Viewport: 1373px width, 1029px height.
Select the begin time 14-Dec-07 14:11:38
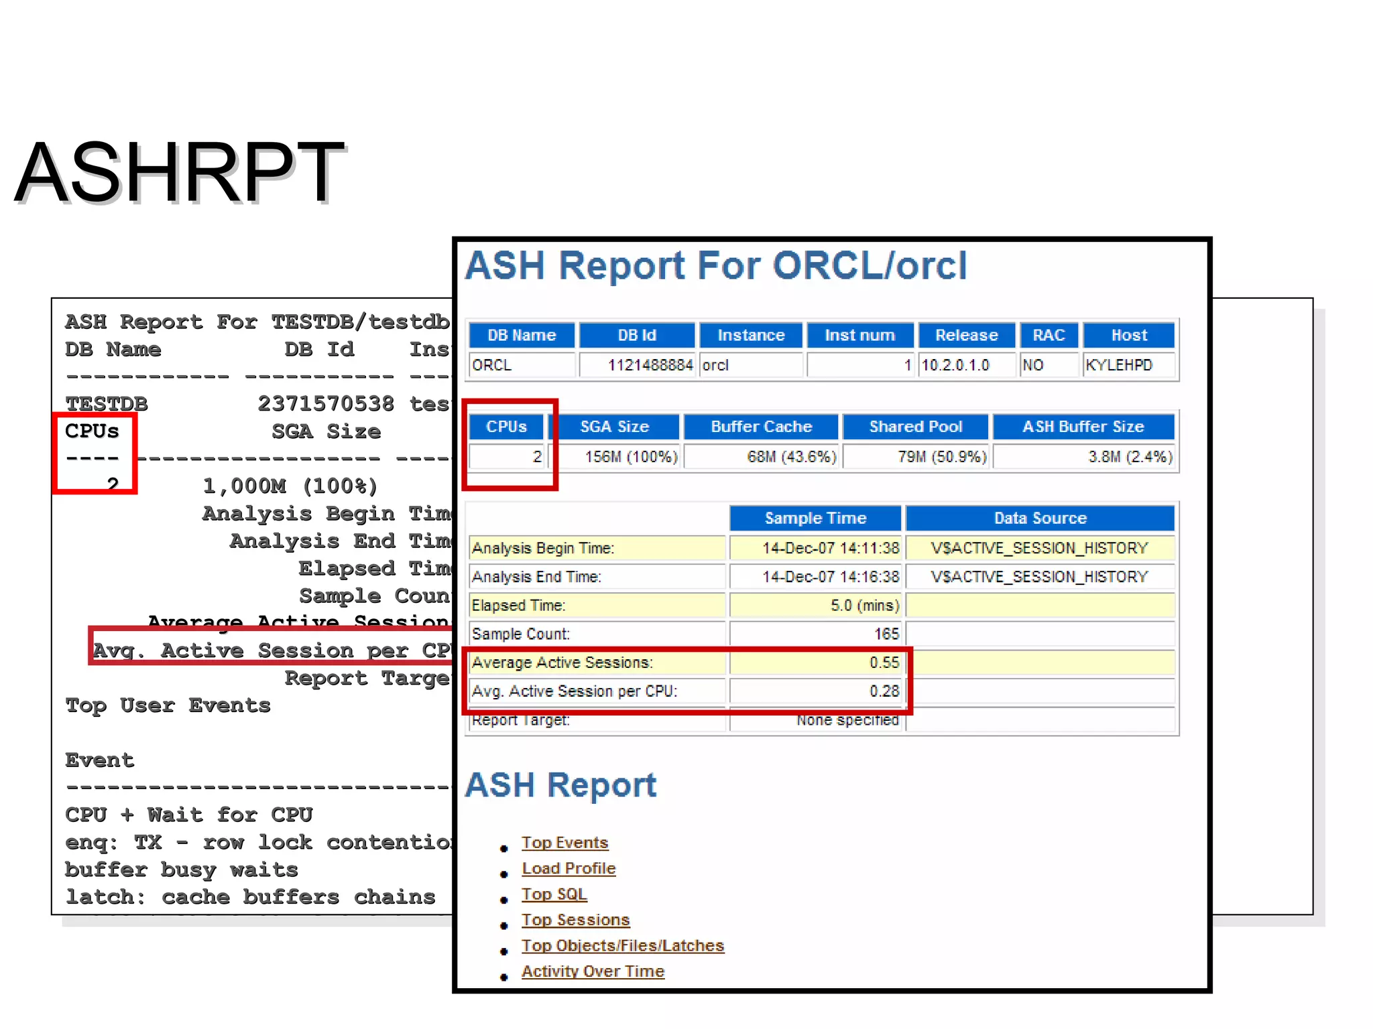pyautogui.click(x=815, y=548)
